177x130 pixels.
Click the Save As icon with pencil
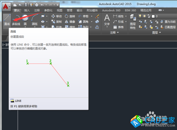31,5
